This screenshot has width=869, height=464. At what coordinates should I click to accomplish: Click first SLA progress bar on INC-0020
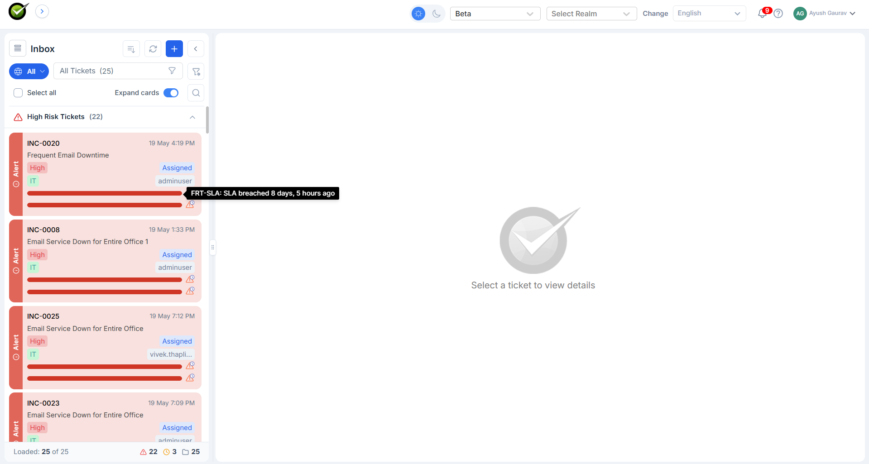[x=105, y=193]
